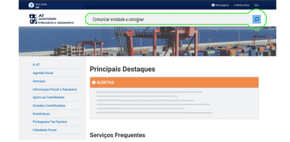Select Apoio ao Contribuinte menu entry
The width and height of the screenshot is (290, 142).
coord(48,97)
